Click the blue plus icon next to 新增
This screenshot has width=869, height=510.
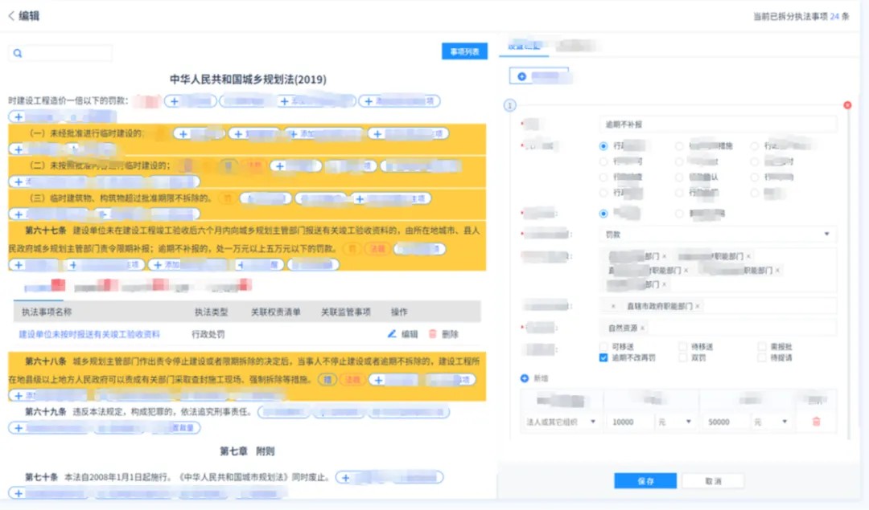coord(525,377)
